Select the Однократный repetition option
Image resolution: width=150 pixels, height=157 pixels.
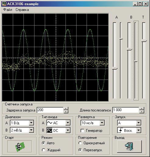(80, 143)
